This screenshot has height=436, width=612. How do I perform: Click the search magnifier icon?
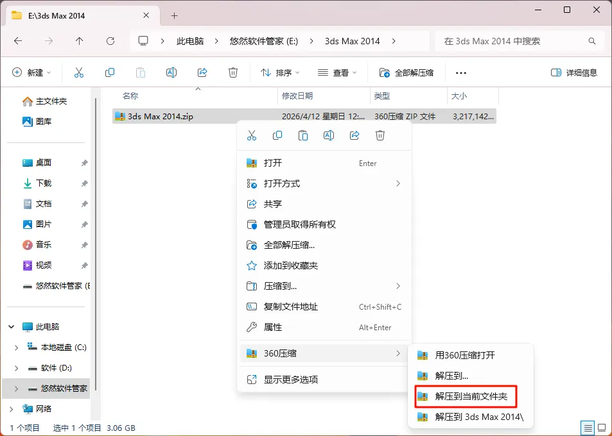click(x=591, y=41)
